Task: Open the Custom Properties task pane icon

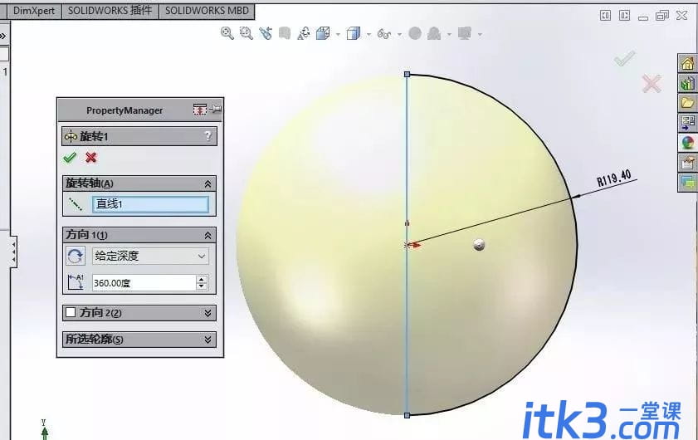Action: [x=688, y=163]
